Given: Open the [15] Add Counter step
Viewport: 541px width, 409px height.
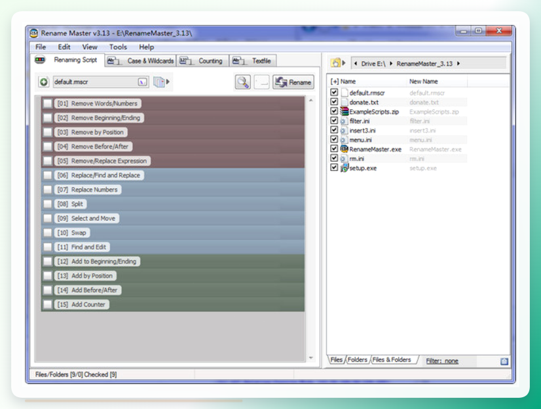Looking at the screenshot, I should click(81, 304).
